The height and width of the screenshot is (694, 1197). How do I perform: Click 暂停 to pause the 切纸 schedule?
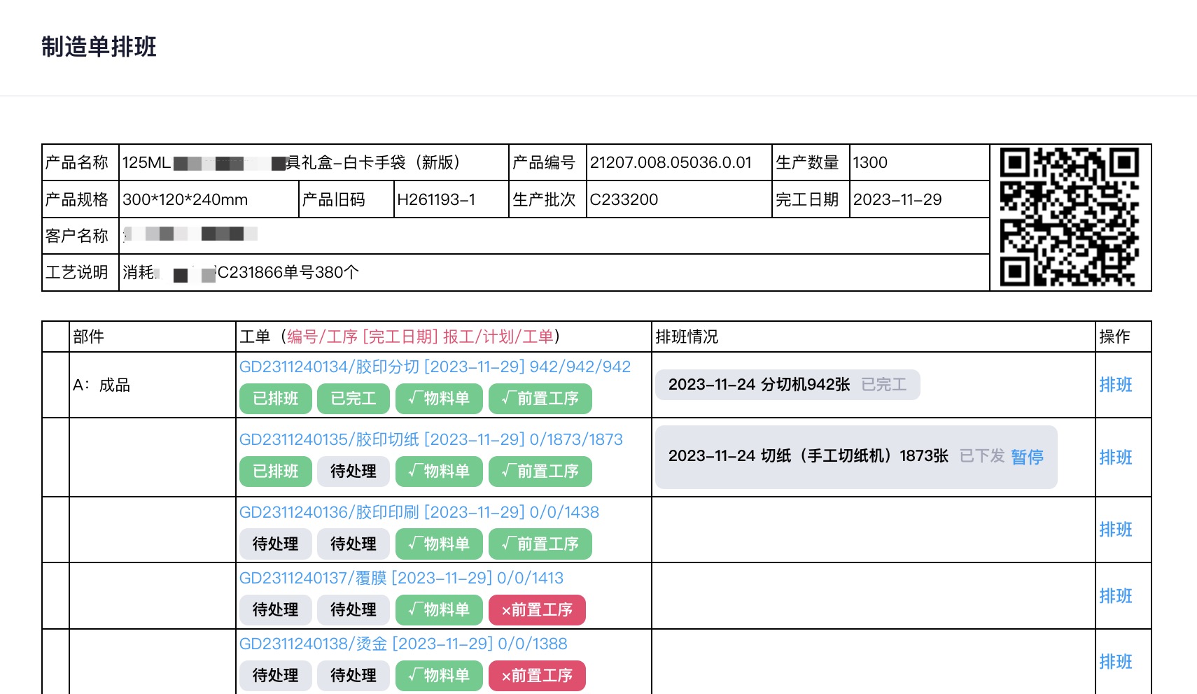tap(1027, 457)
